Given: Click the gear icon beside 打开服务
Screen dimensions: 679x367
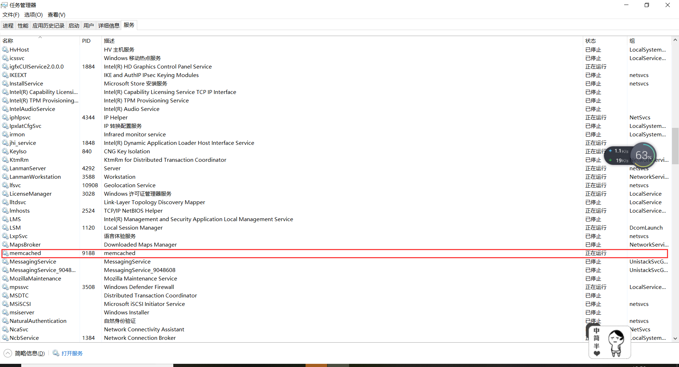Looking at the screenshot, I should pos(56,353).
